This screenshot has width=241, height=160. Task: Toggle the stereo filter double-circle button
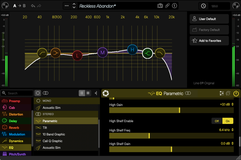tap(45, 93)
